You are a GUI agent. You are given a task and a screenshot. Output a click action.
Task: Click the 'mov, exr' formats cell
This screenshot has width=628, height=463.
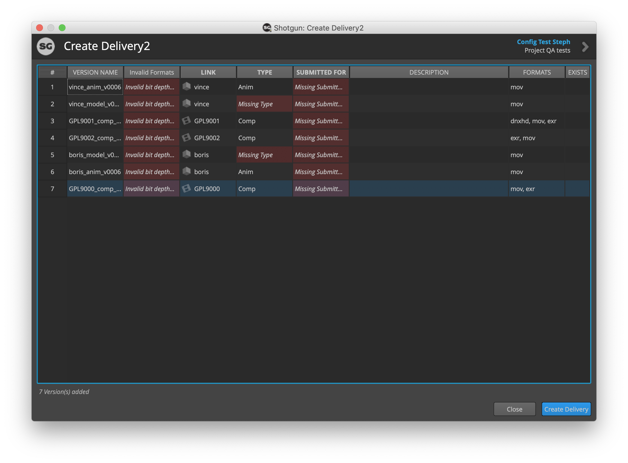tap(537, 189)
